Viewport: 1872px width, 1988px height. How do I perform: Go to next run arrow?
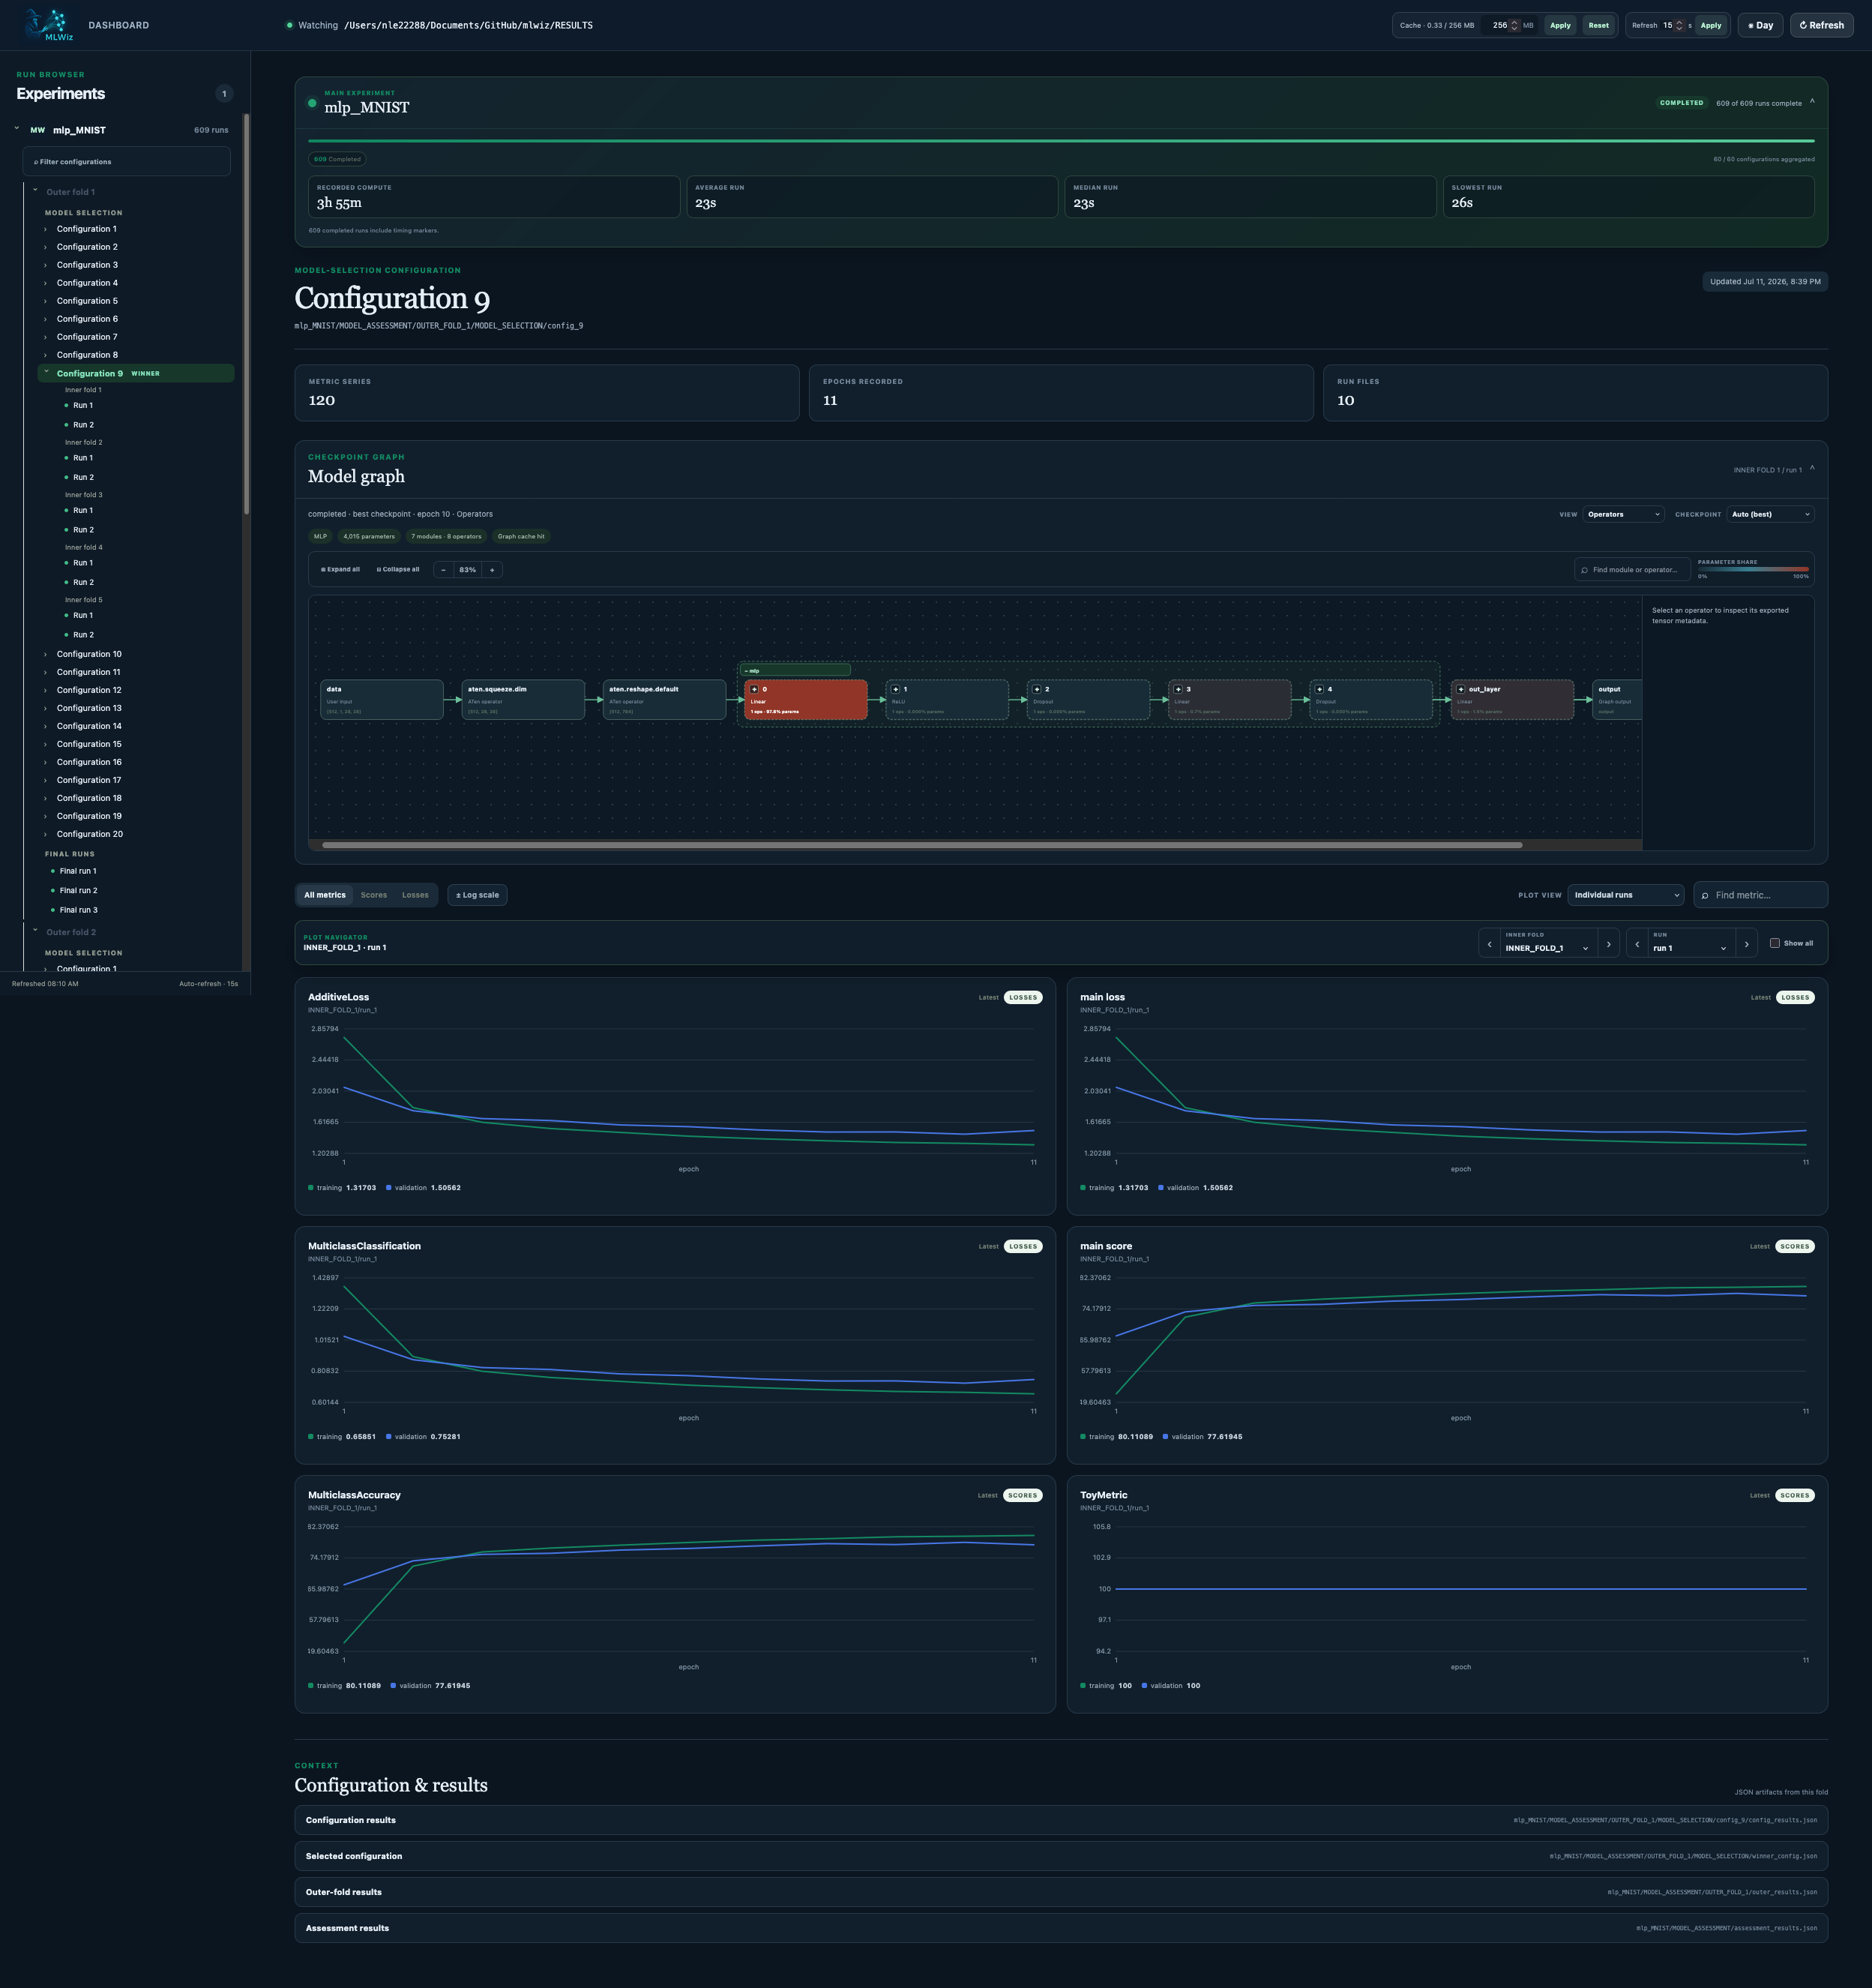pos(1746,943)
